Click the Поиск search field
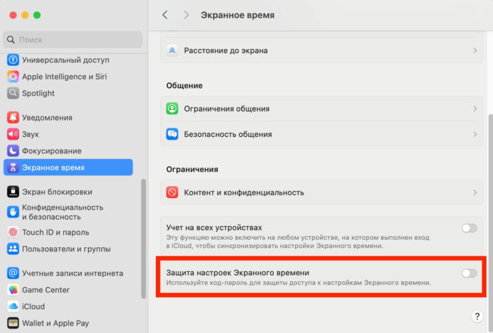Image resolution: width=493 pixels, height=333 pixels. pos(73,40)
